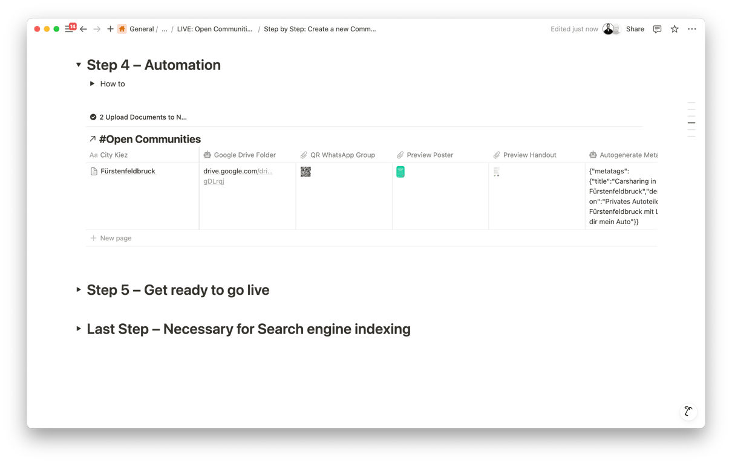Add a new tab with the plus icon
This screenshot has height=464, width=732.
(110, 29)
